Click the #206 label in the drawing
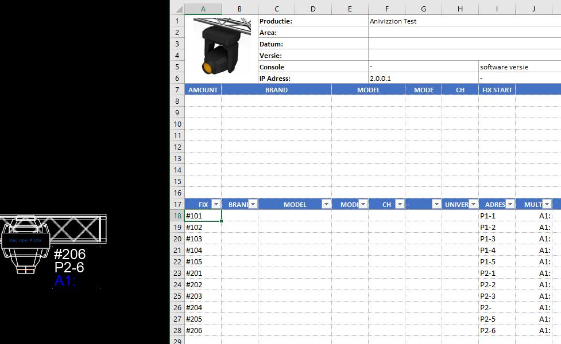 pyautogui.click(x=69, y=255)
